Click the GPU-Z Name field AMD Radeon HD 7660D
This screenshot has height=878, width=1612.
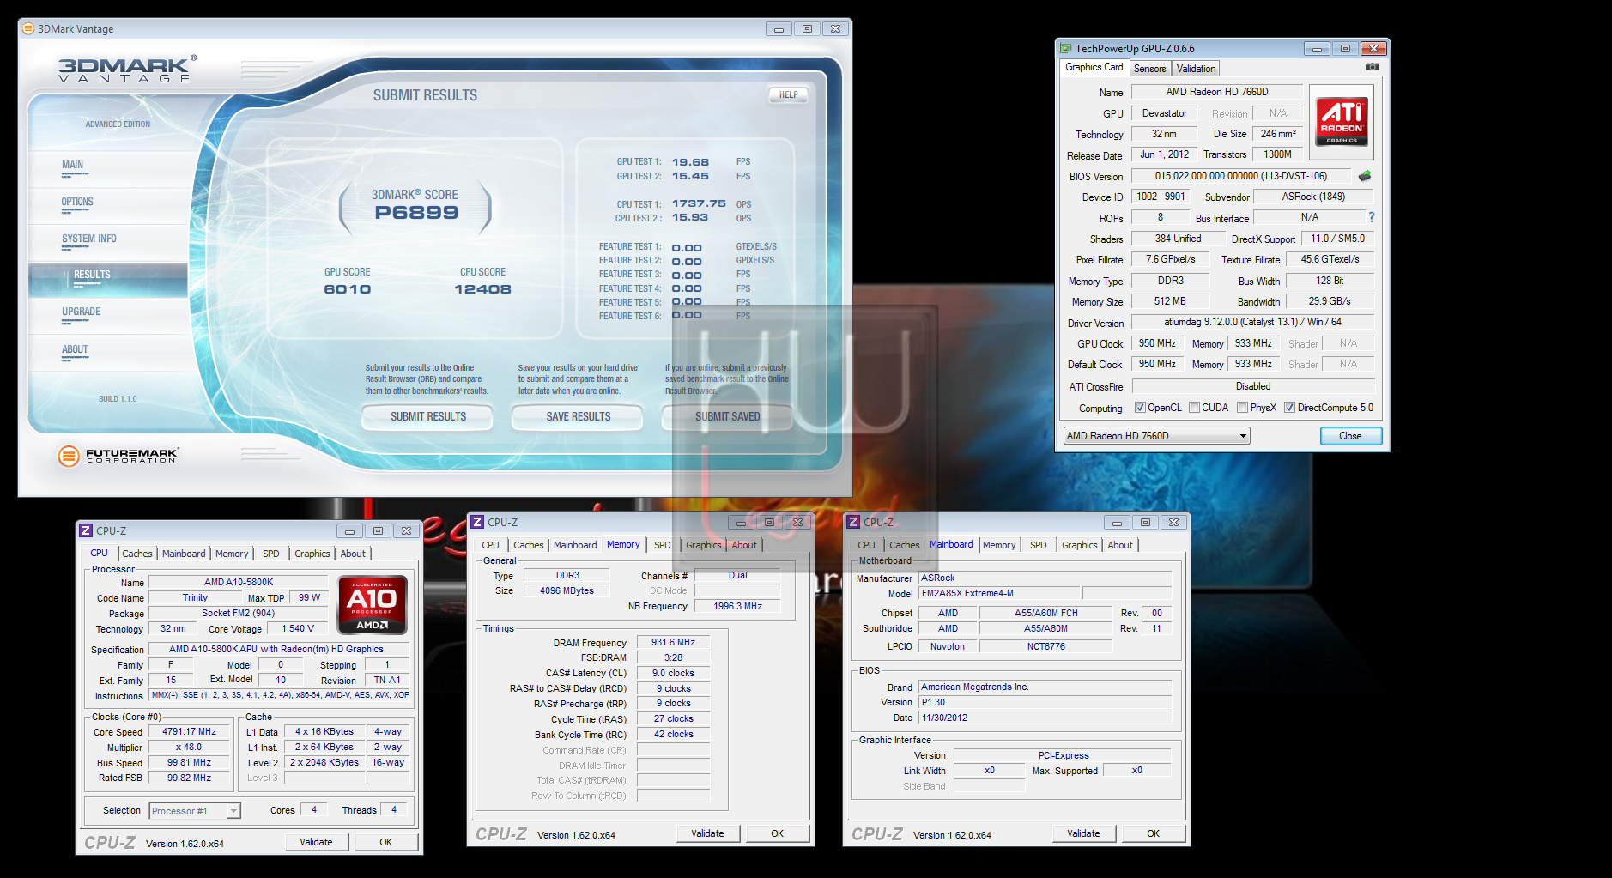pos(1217,92)
